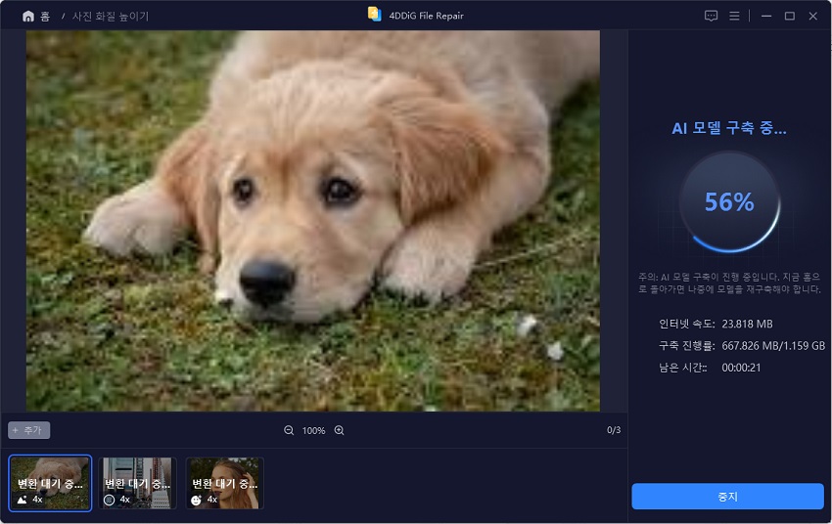The image size is (832, 524).
Task: Select the 사진 화질 높이기 breadcrumb item
Action: 112,17
